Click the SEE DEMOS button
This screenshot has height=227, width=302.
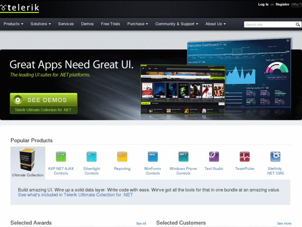pyautogui.click(x=44, y=104)
